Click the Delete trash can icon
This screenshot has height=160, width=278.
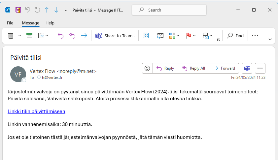(x=11, y=36)
